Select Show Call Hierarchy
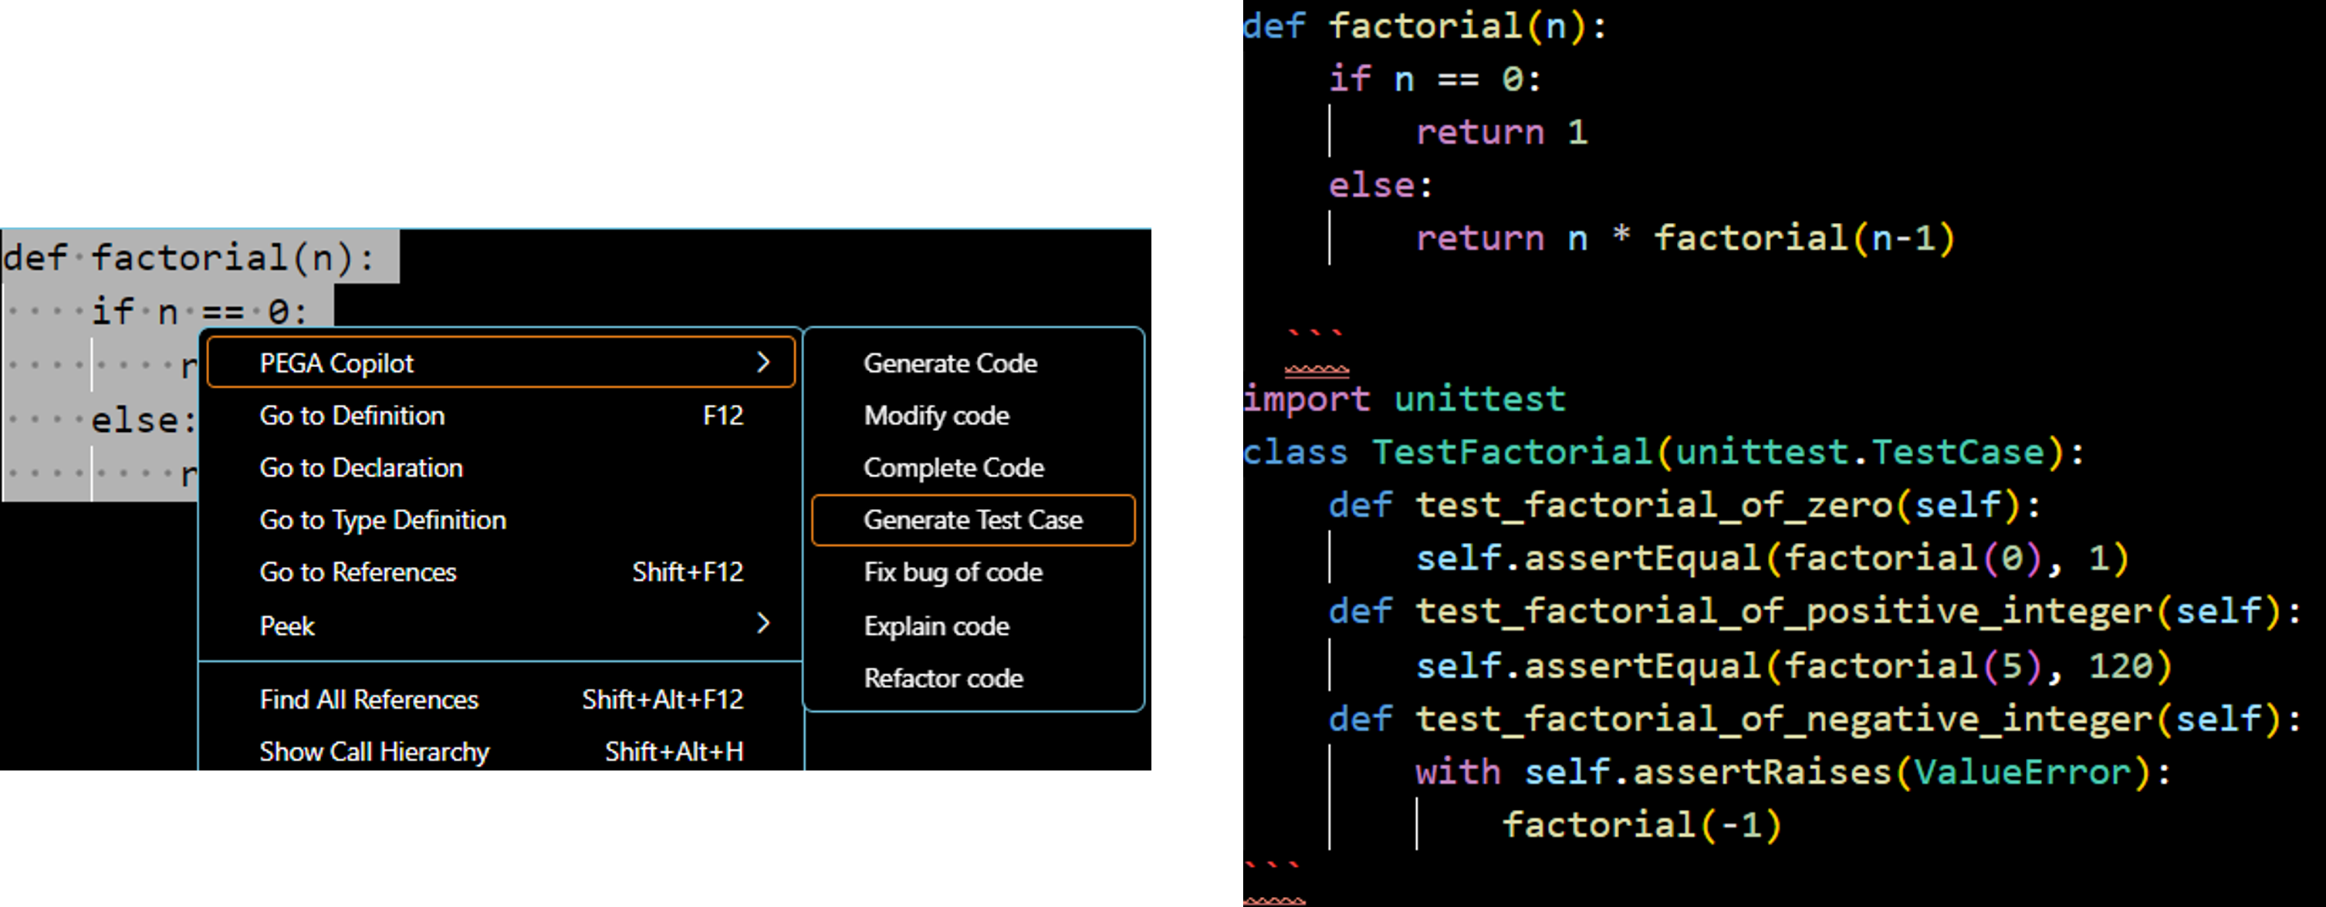Image resolution: width=2326 pixels, height=907 pixels. pyautogui.click(x=501, y=751)
